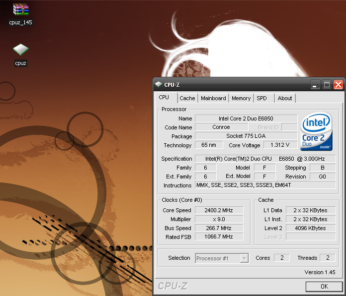This screenshot has height=296, width=346.
Task: Expand the Processor #1 selection dropdown
Action: 244,258
